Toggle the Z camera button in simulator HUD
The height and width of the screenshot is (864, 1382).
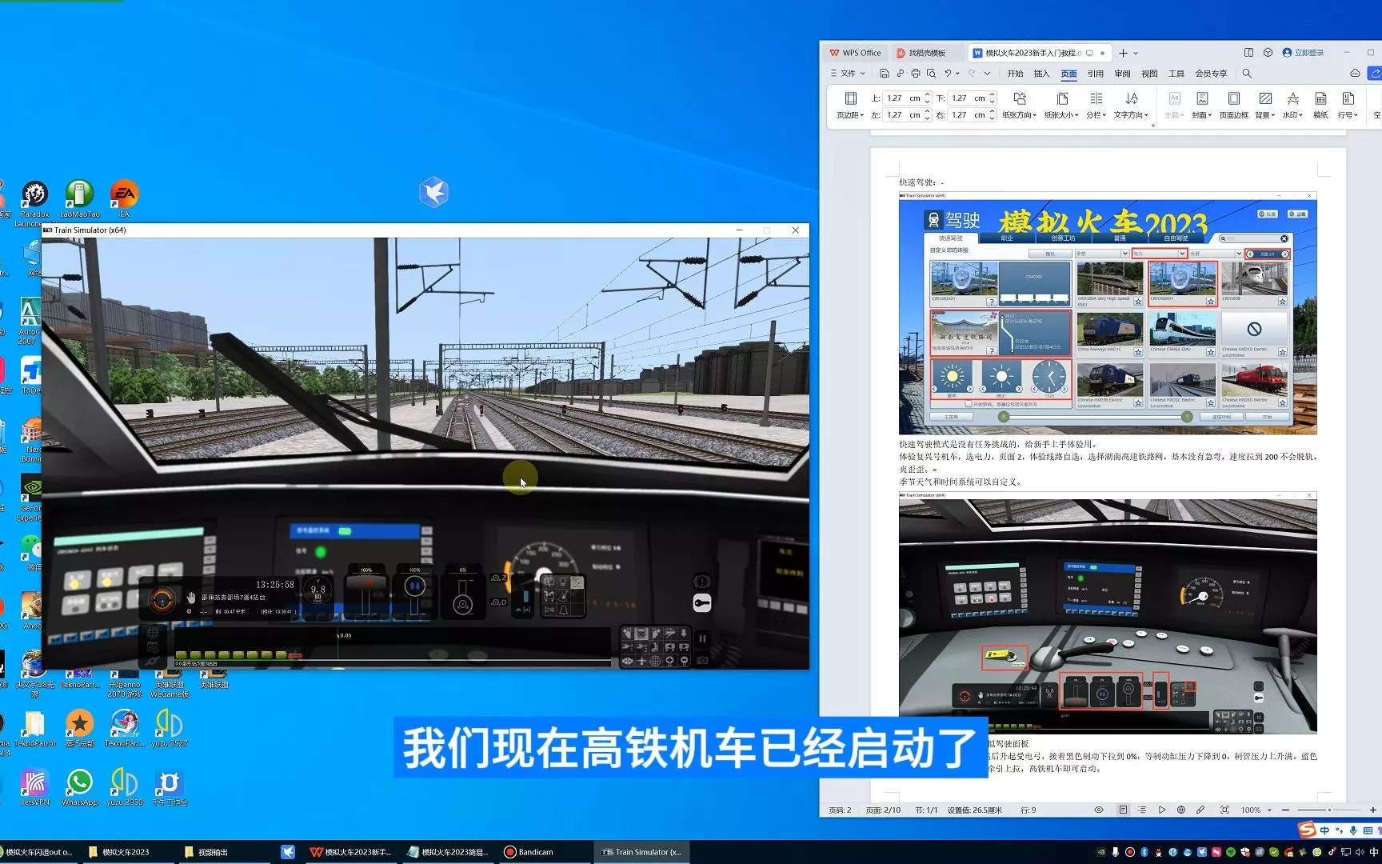click(498, 577)
